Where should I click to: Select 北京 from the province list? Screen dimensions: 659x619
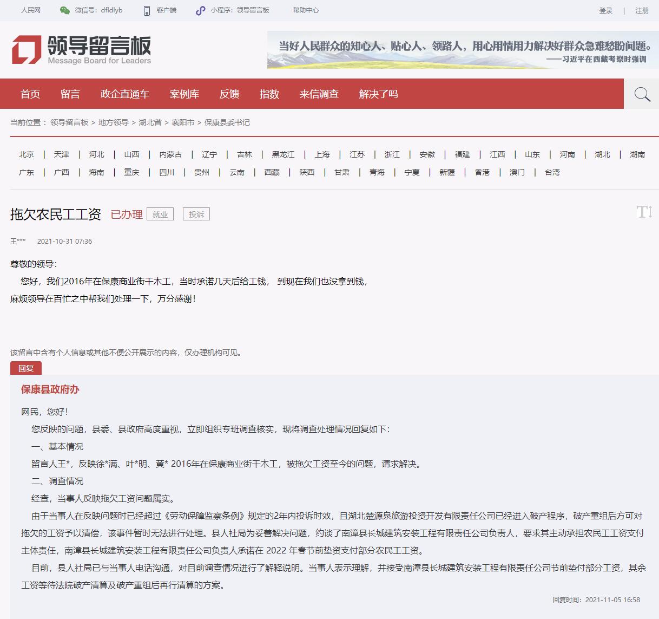coord(27,154)
